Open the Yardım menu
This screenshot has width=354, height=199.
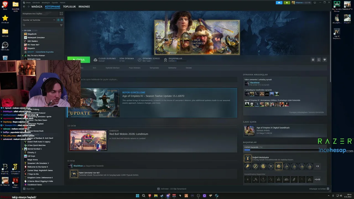[63, 2]
